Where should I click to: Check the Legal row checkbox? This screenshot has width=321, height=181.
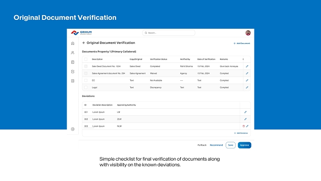[86, 87]
